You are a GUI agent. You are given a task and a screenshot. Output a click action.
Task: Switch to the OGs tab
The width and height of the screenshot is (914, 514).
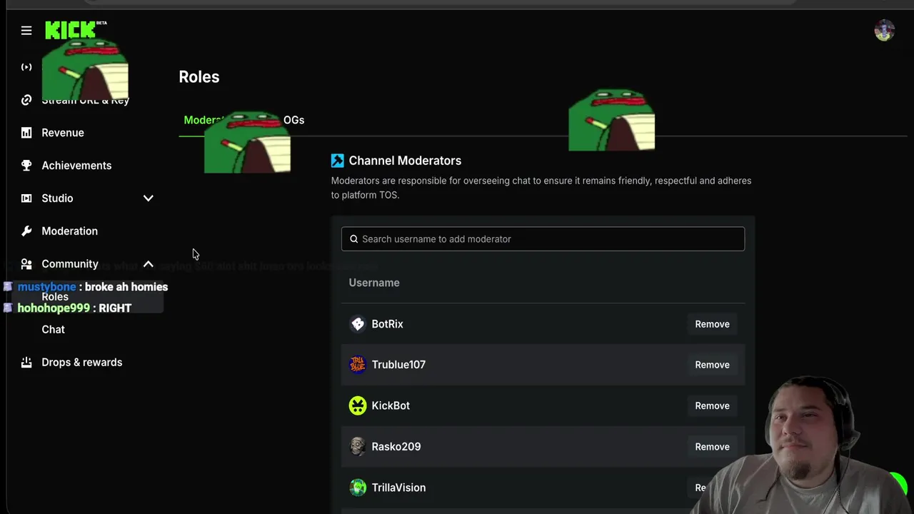click(x=293, y=120)
